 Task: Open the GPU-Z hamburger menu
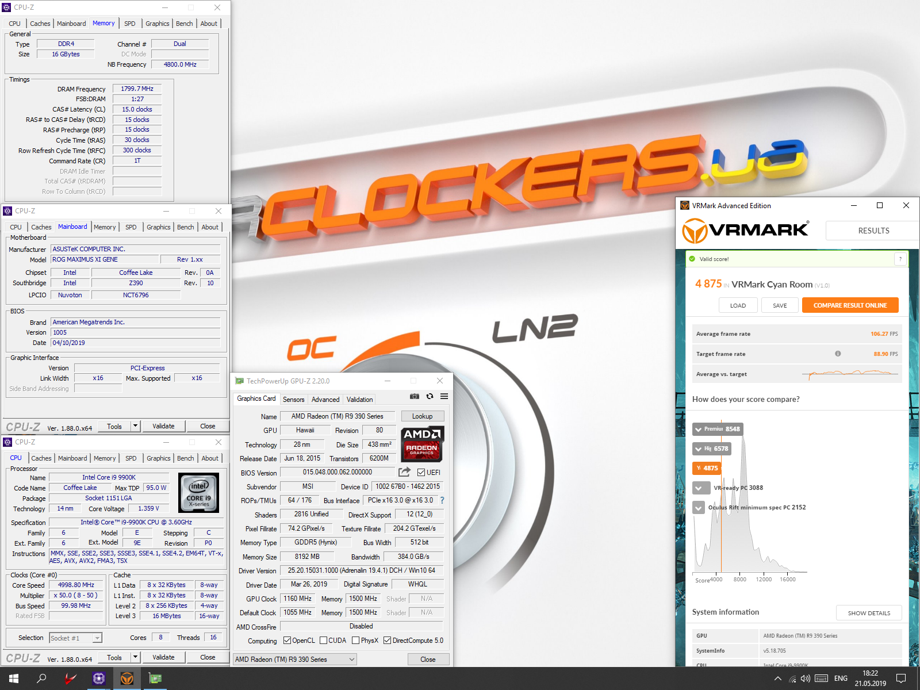(x=444, y=396)
